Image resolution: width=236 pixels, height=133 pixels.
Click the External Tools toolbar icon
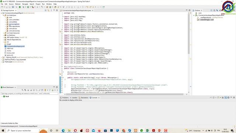tap(33, 7)
